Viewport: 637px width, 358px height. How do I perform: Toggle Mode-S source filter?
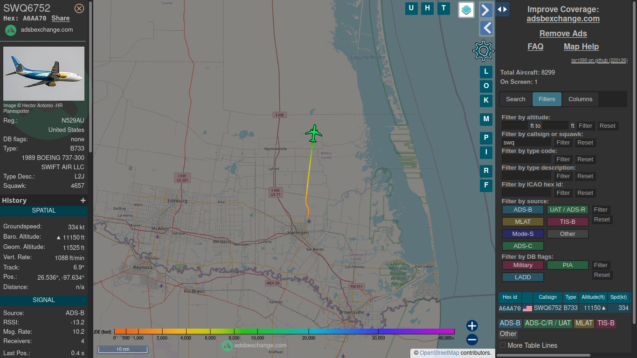click(523, 234)
